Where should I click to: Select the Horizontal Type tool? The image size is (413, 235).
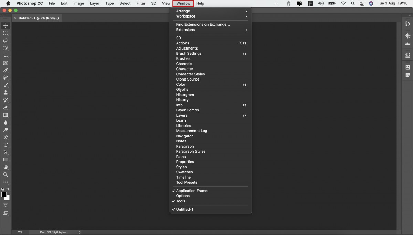coord(6,145)
